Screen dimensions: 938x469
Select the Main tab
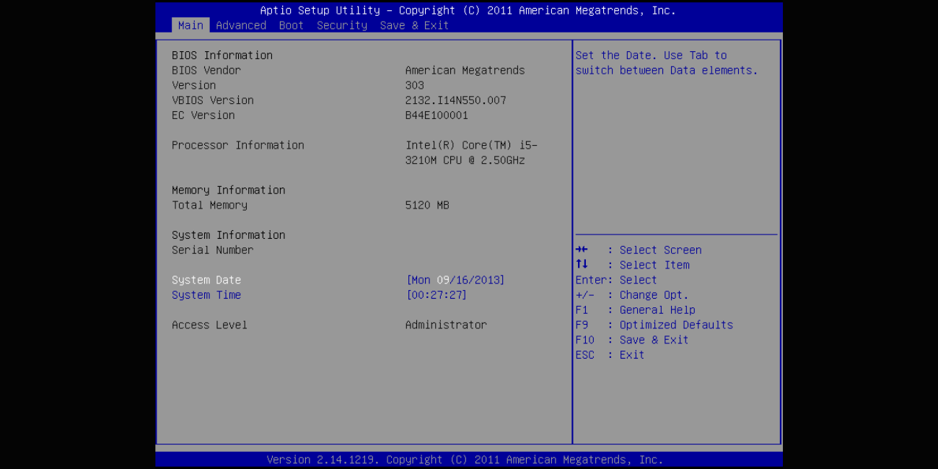[190, 25]
